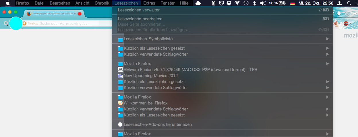Expand Mozilla Firefox arrow above Willkommen bei Firefox
The image size is (358, 137).
pos(328,97)
